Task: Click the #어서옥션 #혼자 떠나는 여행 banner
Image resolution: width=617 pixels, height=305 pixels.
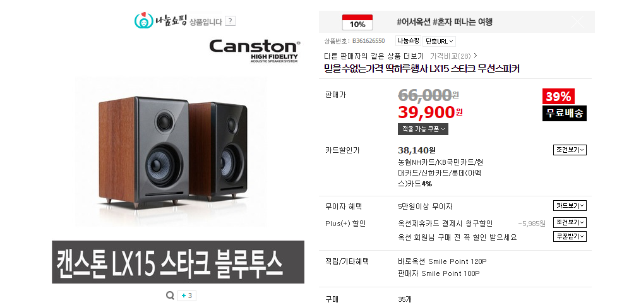Action: pos(445,21)
